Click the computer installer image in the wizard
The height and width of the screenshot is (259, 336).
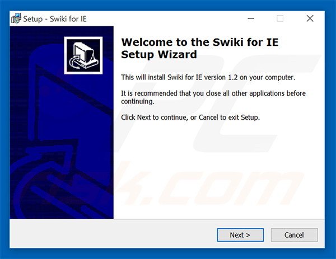pyautogui.click(x=83, y=55)
